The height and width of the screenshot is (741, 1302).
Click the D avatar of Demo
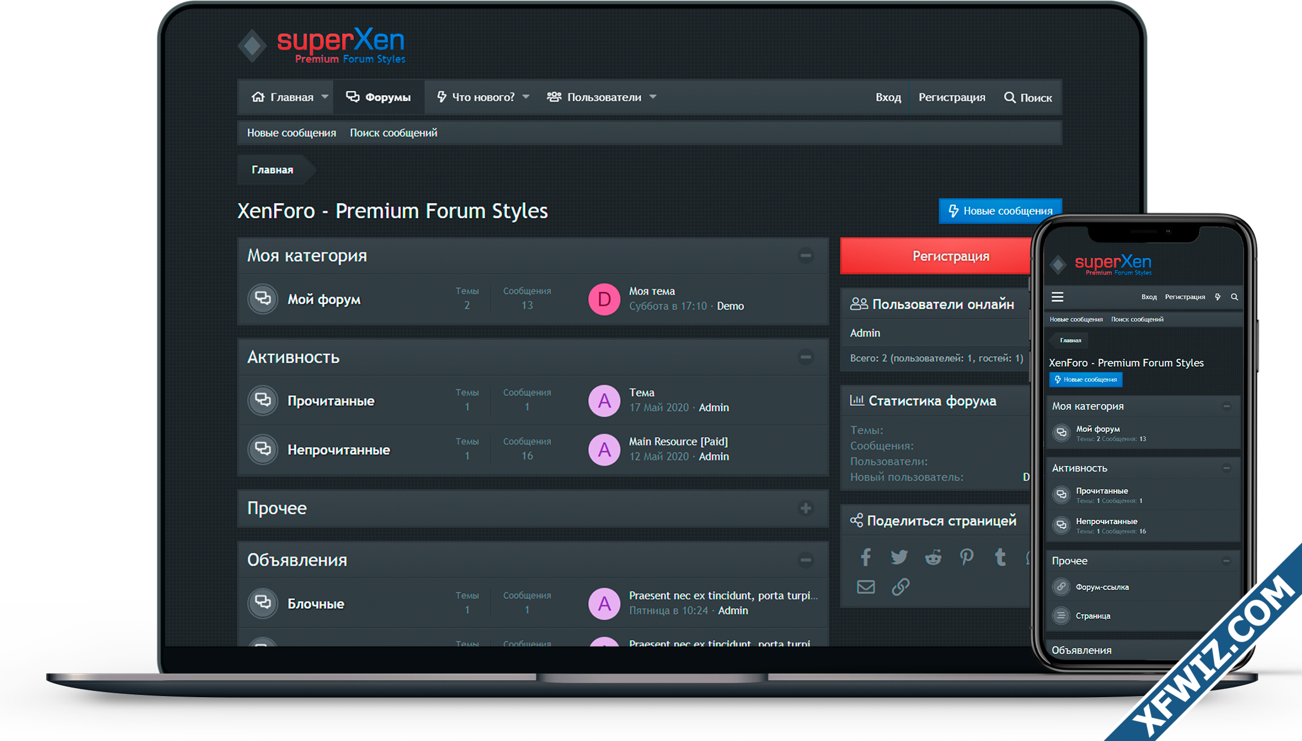(x=604, y=299)
